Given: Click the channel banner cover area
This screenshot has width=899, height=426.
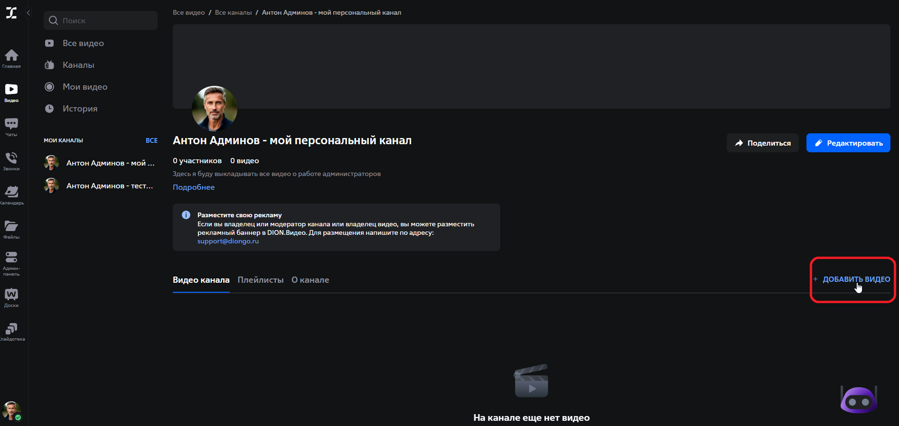Looking at the screenshot, I should point(532,66).
